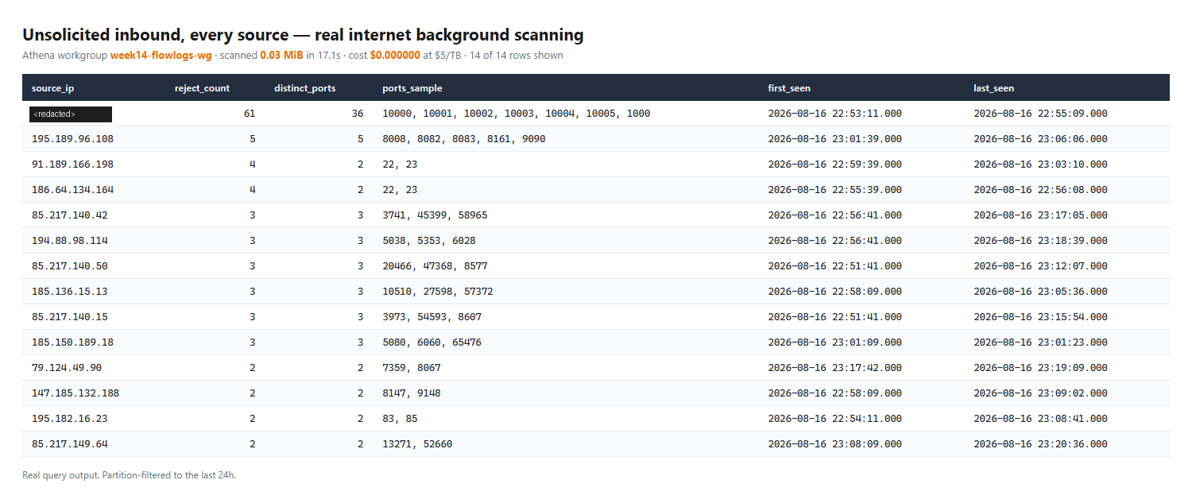Viewport: 1192px width, 503px height.
Task: Click the reject_count column header
Action: (x=202, y=88)
